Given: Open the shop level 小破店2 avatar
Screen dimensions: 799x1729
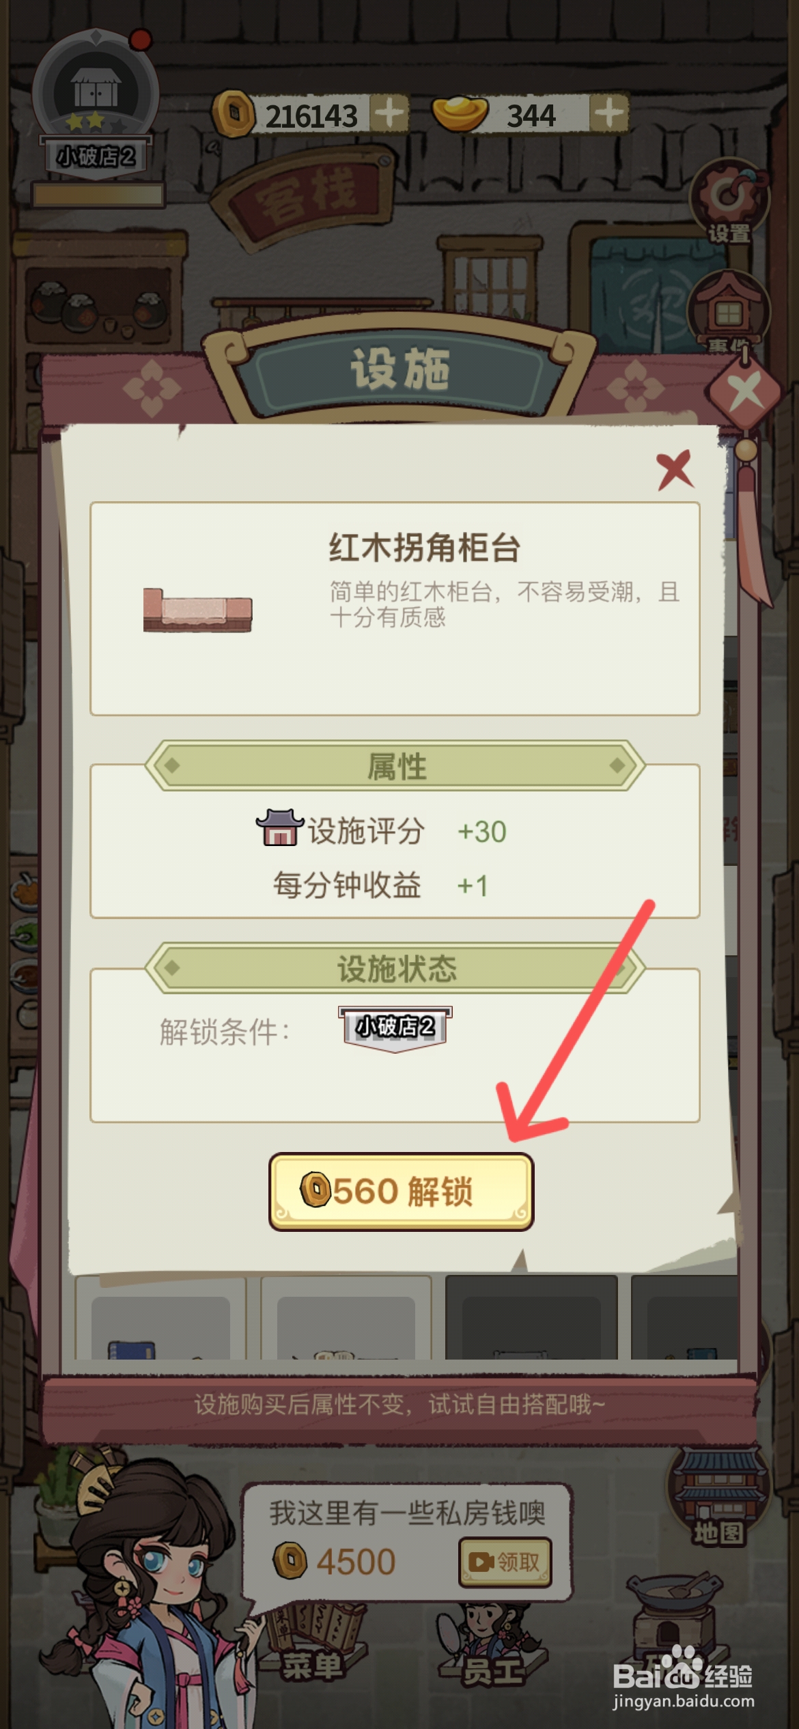Looking at the screenshot, I should 96,102.
